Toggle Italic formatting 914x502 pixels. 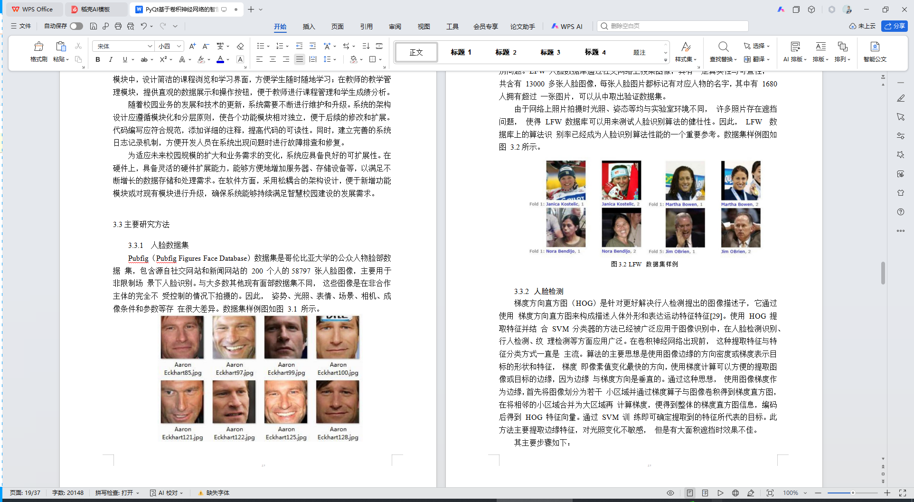pos(111,59)
